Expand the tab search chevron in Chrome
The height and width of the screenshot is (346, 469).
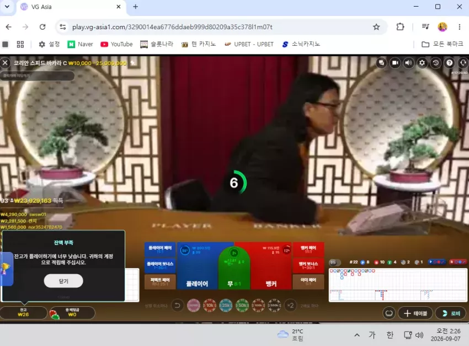tap(7, 7)
